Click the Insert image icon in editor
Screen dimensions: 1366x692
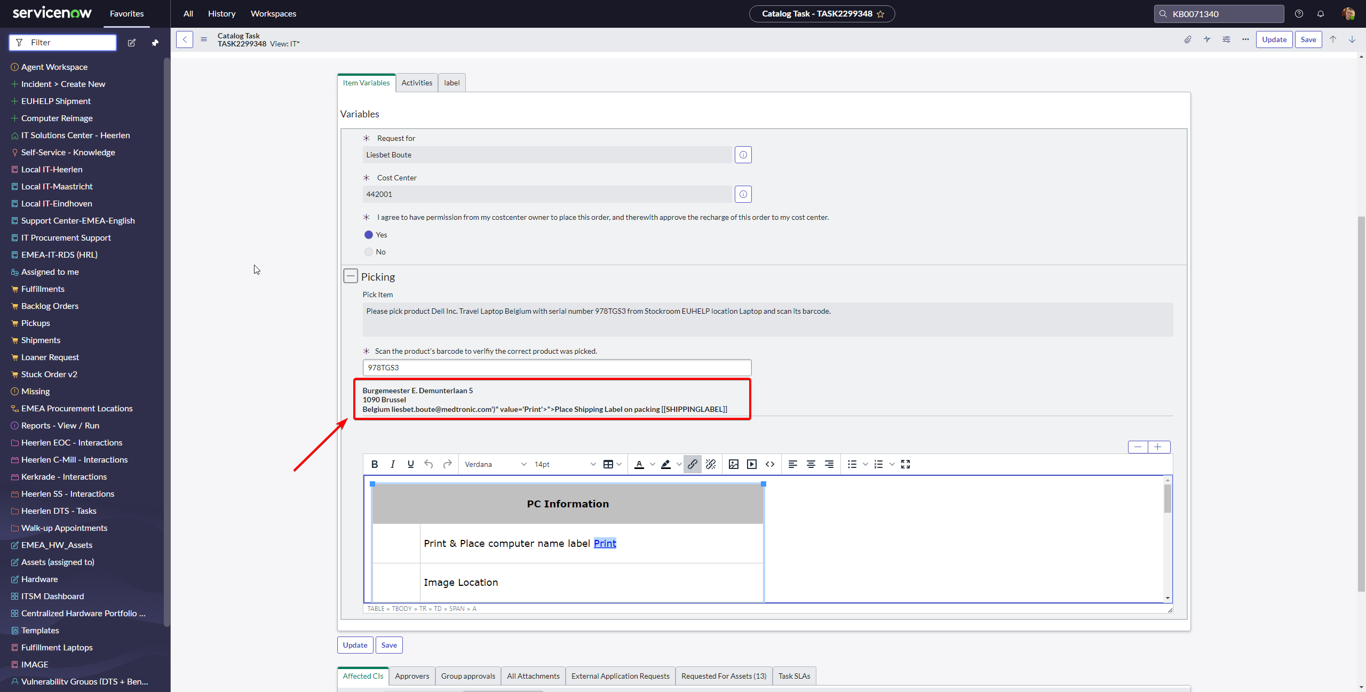(734, 464)
